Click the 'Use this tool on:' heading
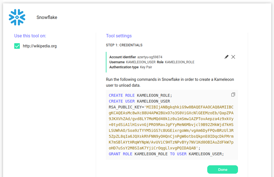 (x=30, y=36)
